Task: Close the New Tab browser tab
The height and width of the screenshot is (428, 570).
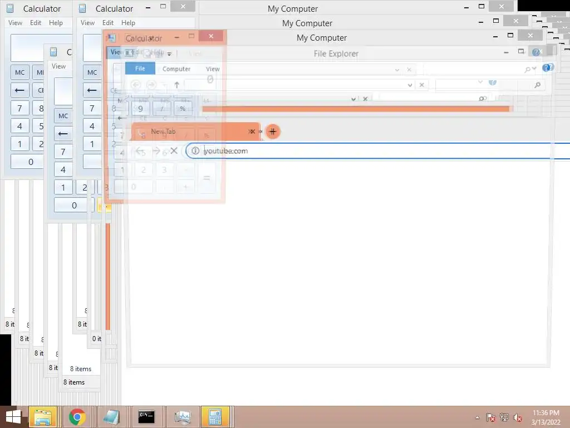Action: (x=252, y=132)
